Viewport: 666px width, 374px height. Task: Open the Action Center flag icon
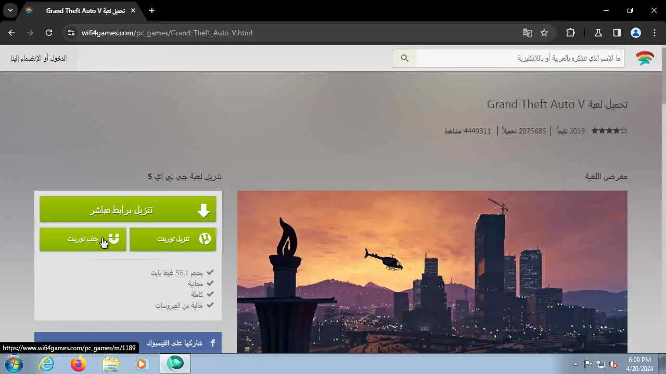(588, 364)
